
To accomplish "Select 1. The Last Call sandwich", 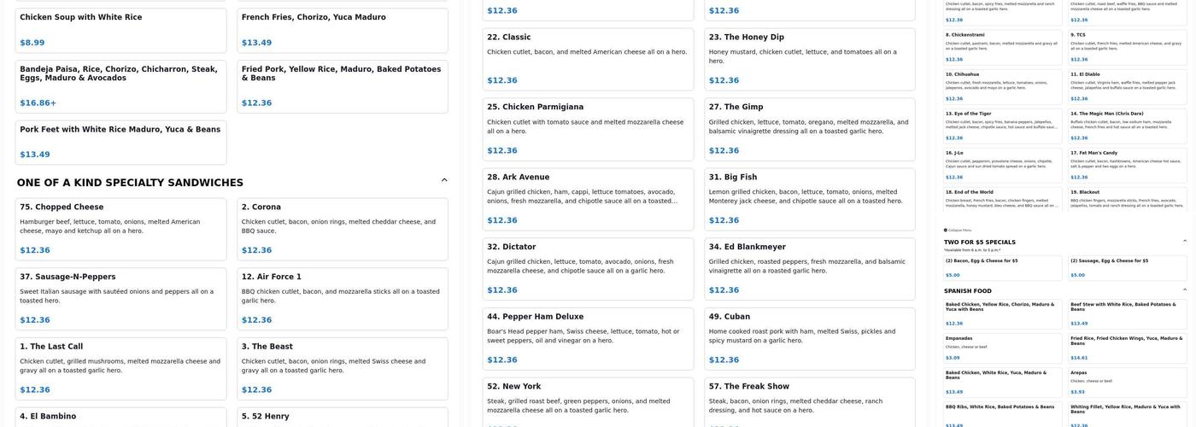I will [120, 369].
